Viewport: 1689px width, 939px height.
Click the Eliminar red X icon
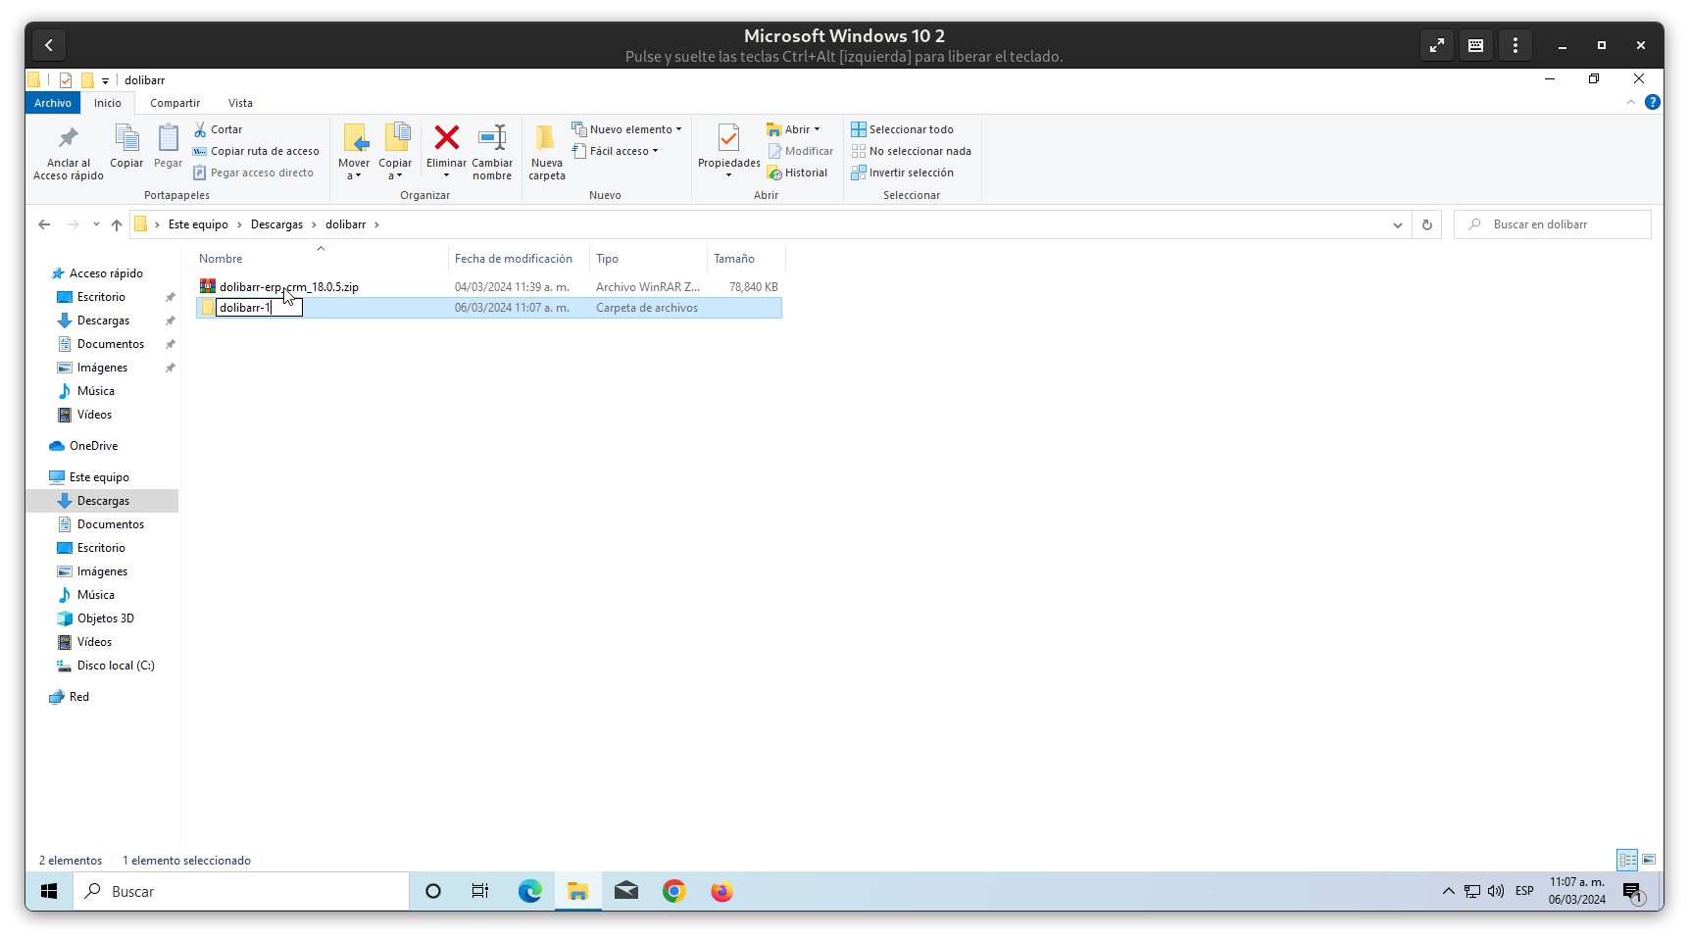pos(446,138)
